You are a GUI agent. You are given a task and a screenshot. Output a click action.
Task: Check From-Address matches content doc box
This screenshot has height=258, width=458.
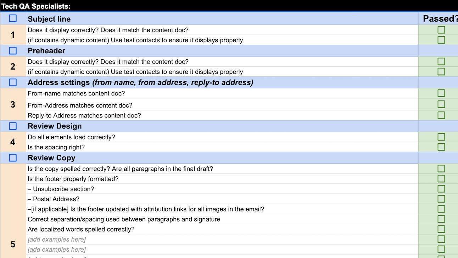pyautogui.click(x=441, y=104)
